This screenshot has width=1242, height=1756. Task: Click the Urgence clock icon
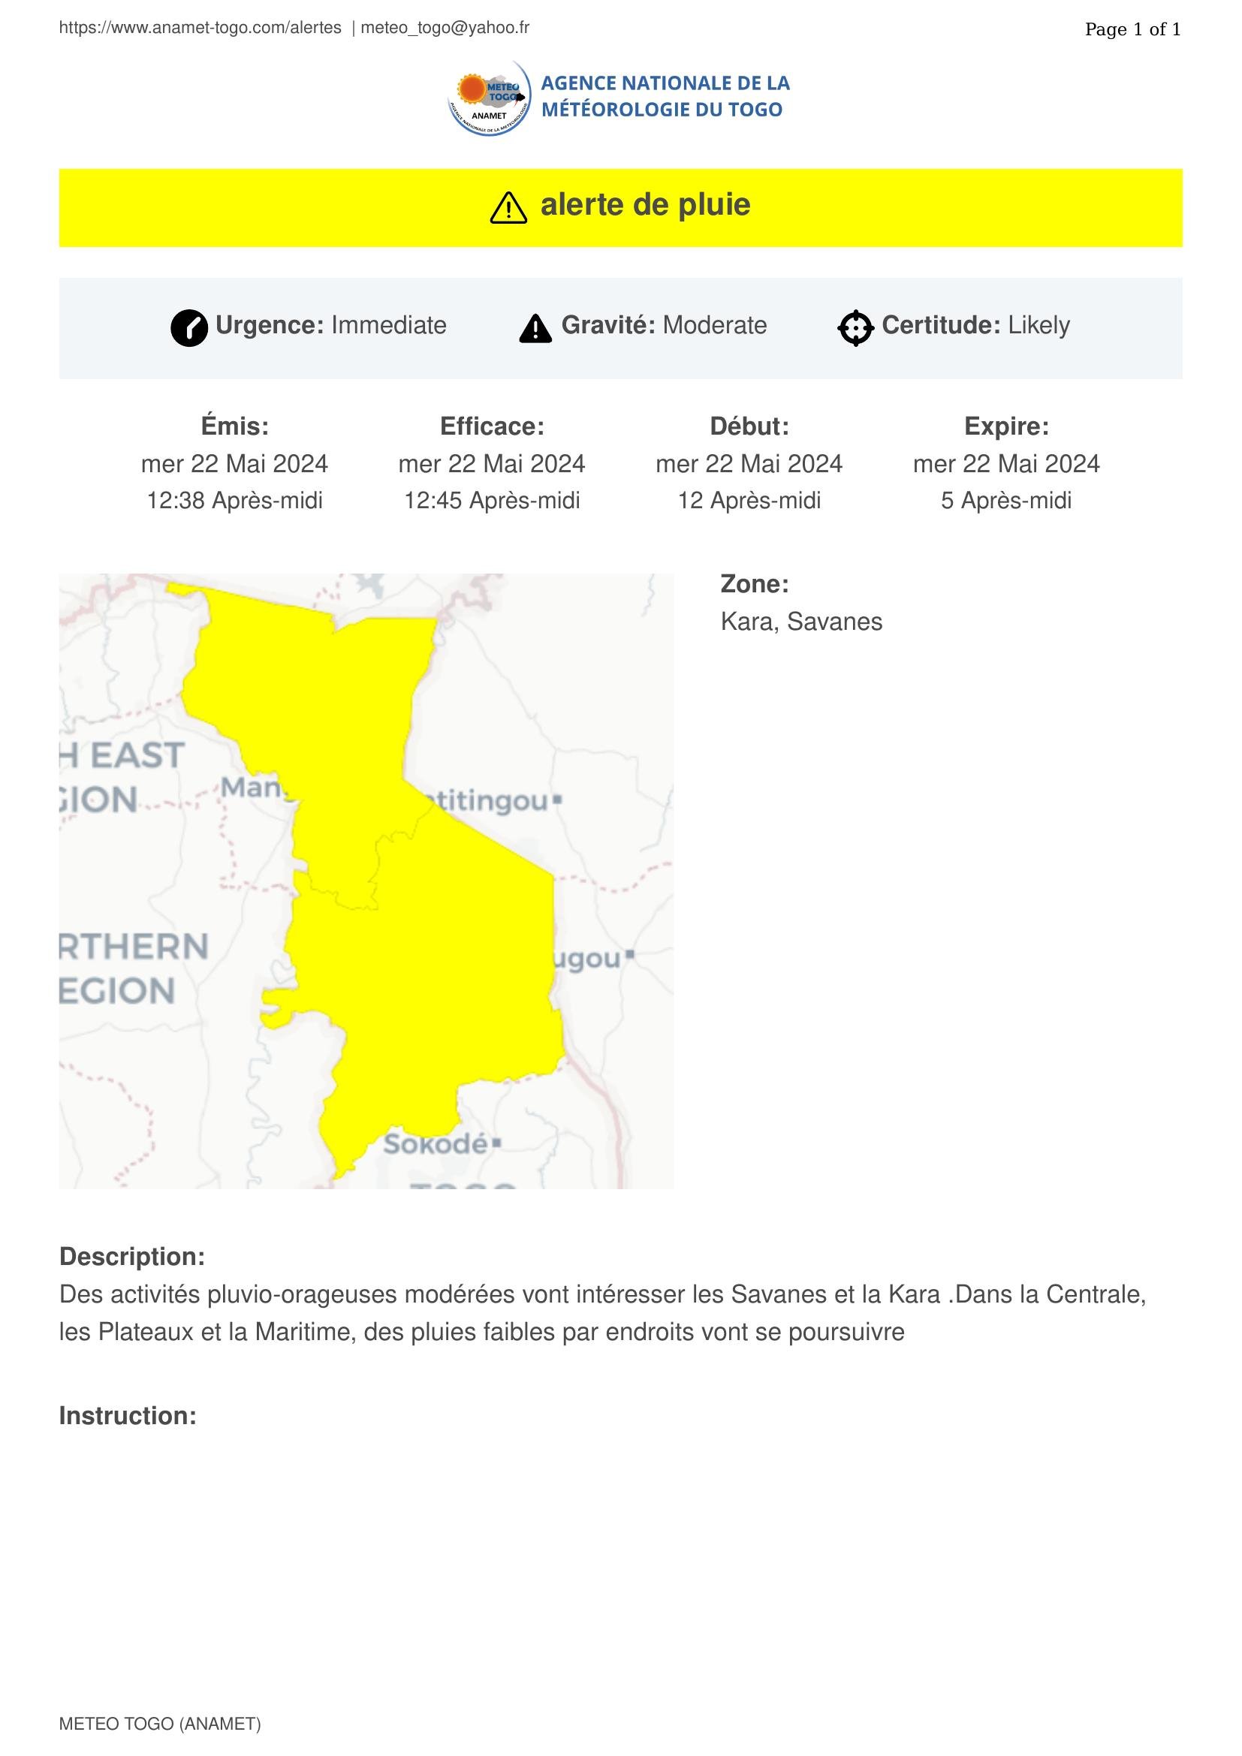[x=189, y=328]
